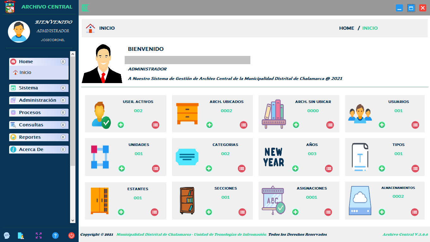Click green add icon on ESTANTES card
430x242 pixels.
pos(121,212)
